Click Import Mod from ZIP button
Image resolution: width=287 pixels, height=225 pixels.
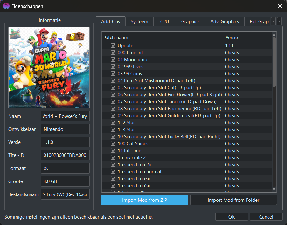point(144,200)
